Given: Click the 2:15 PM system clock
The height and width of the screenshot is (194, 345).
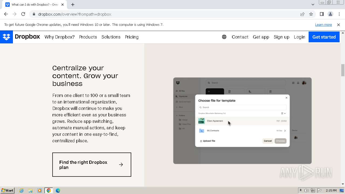Looking at the screenshot, I should tap(331, 190).
